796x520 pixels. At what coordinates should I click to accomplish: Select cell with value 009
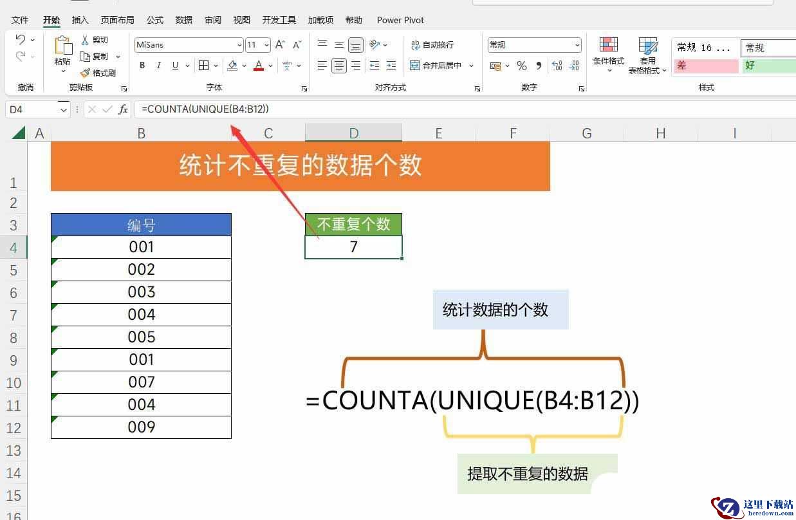pos(141,427)
